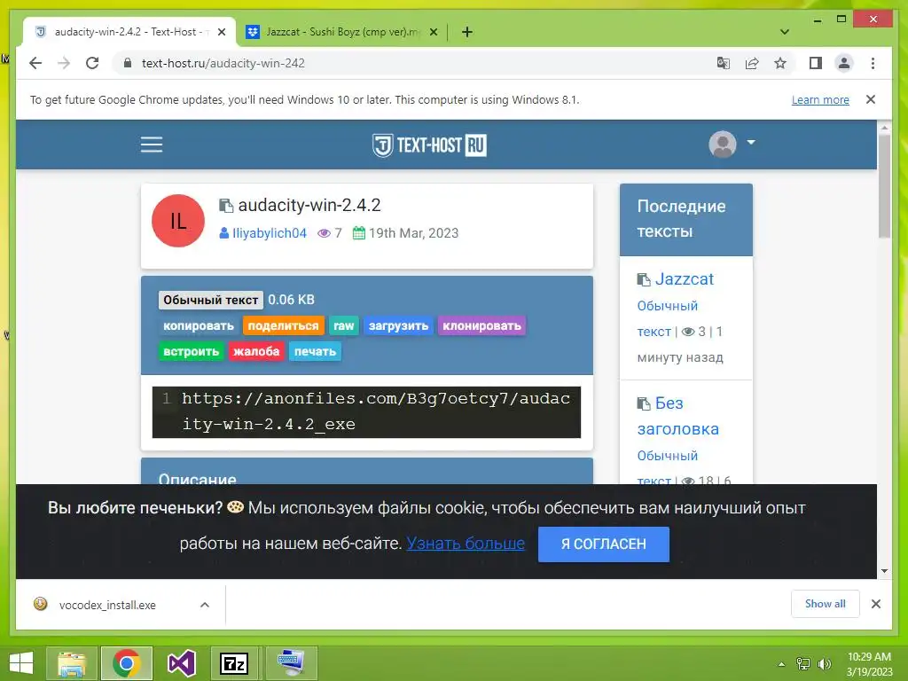
Task: Open Visual Studio from taskbar
Action: pos(182,663)
